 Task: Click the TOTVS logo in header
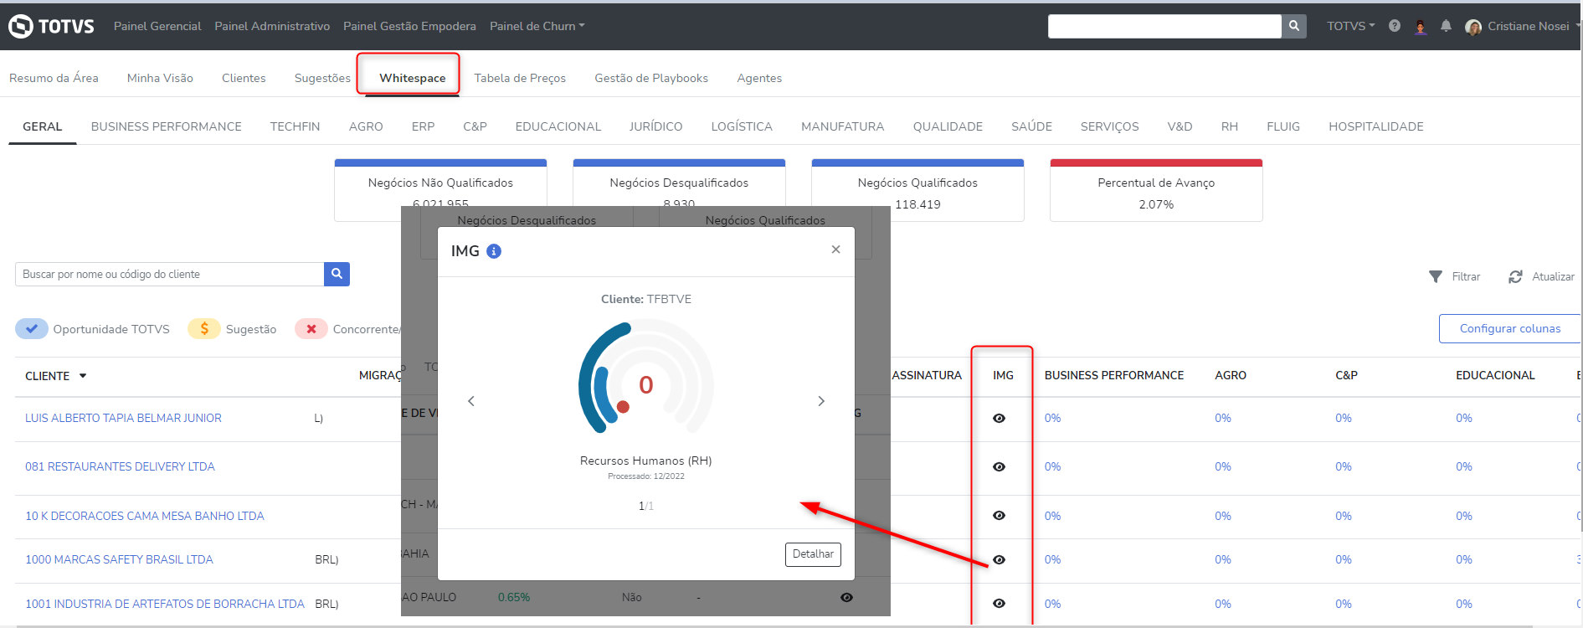[51, 26]
